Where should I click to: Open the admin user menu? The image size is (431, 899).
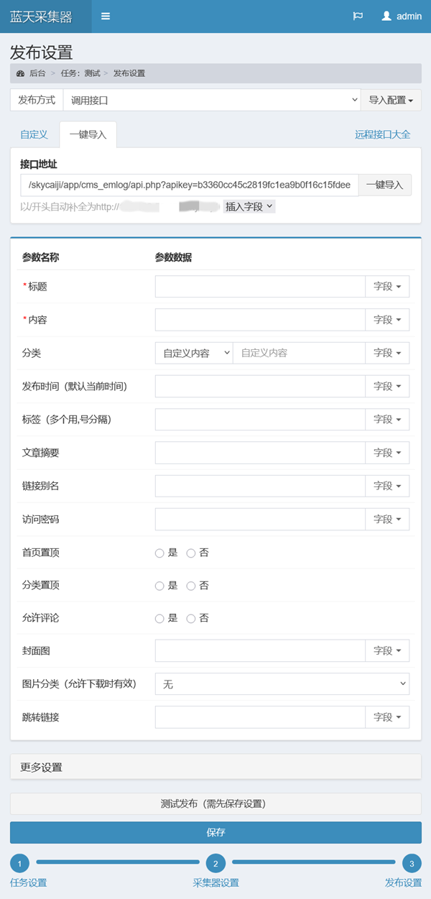[x=402, y=17]
